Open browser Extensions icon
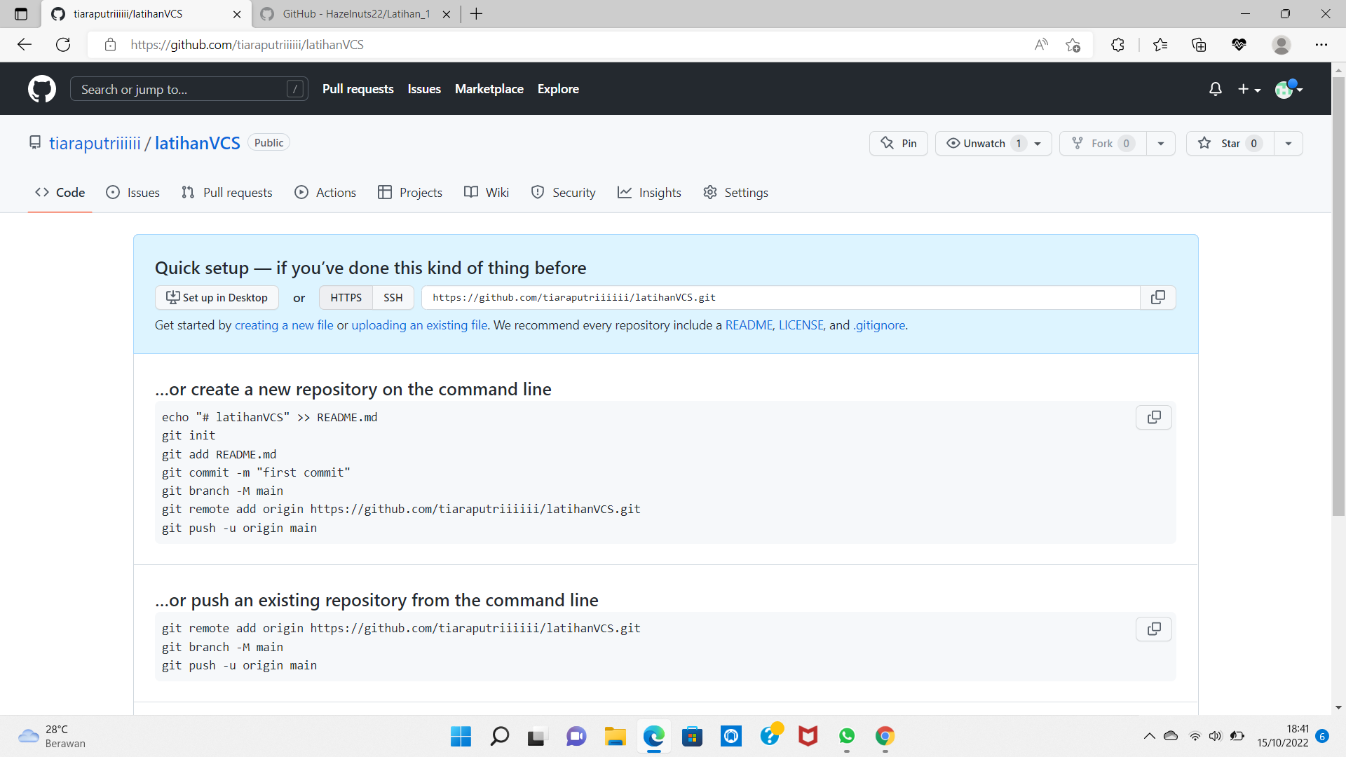1346x757 pixels. pyautogui.click(x=1117, y=45)
